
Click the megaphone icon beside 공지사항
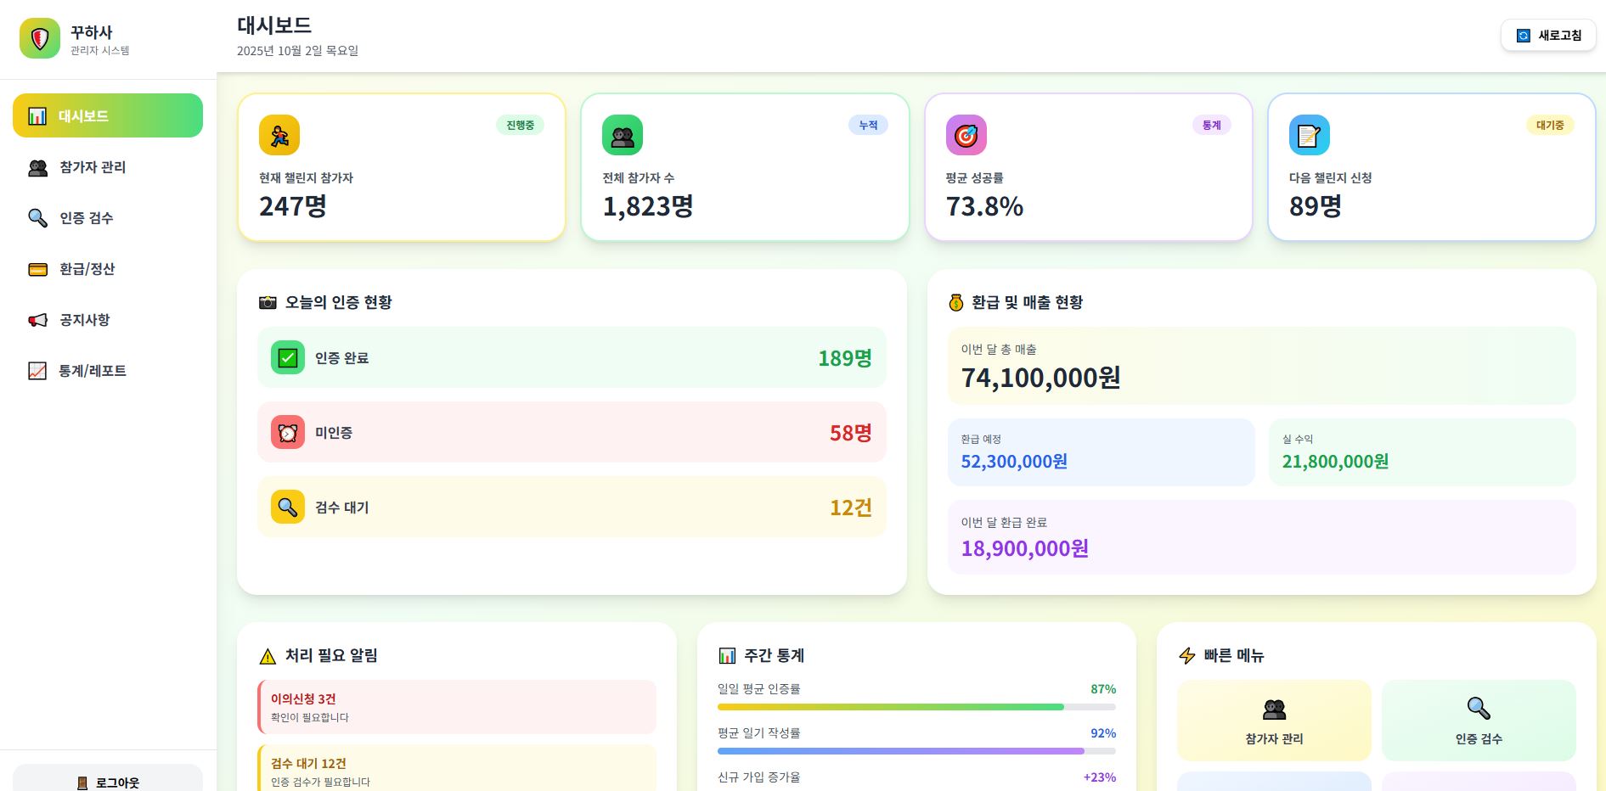[38, 320]
